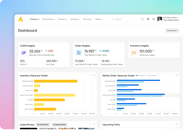Click Thomas's profile avatar
This screenshot has height=130, width=183.
160,19
